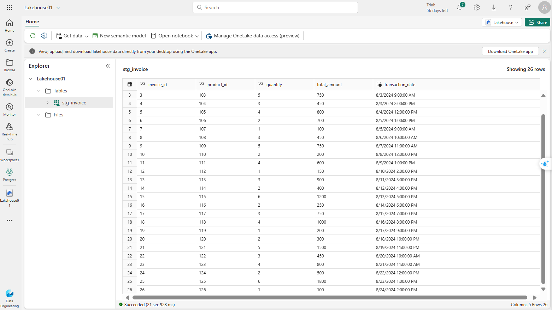552x310 pixels.
Task: Open Real-Time hub in the sidebar
Action: pos(10,132)
